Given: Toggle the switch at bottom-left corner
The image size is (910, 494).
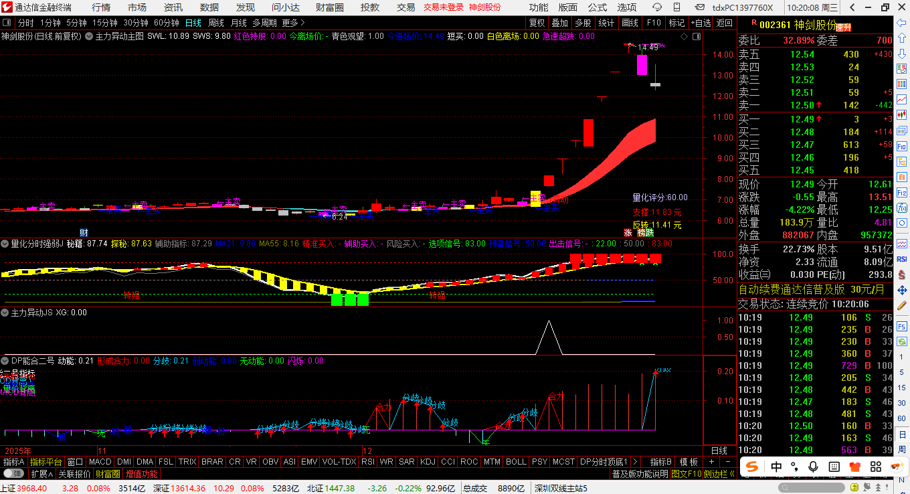Looking at the screenshot, I should (13, 473).
